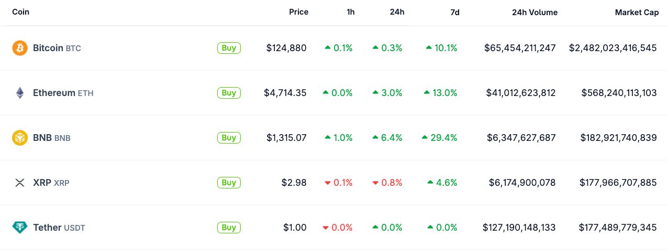Click the yellow BNB coin icon
The height and width of the screenshot is (250, 667).
click(20, 138)
